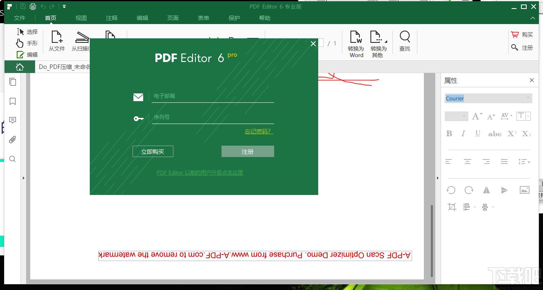
Task: Open the comments sidebar panel
Action: (x=13, y=120)
